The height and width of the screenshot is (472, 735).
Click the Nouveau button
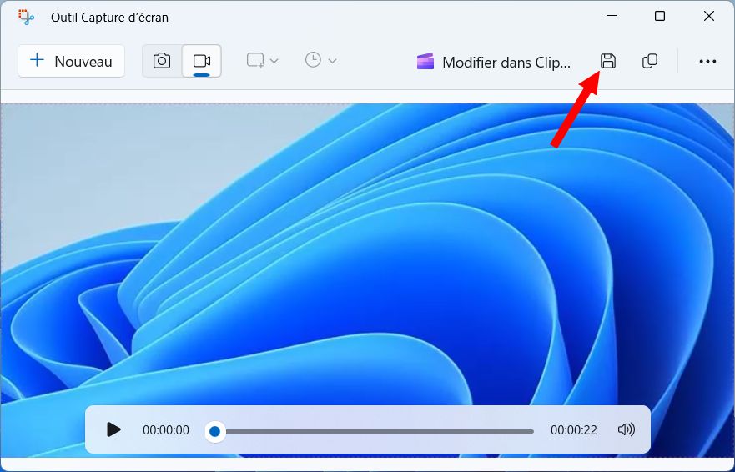71,61
